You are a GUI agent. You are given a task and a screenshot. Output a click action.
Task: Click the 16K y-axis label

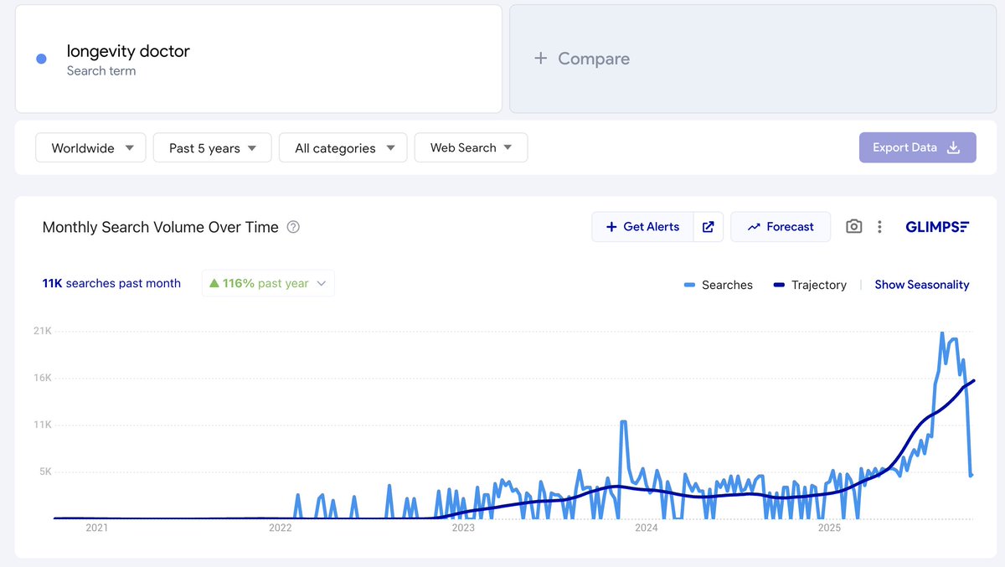pos(42,378)
